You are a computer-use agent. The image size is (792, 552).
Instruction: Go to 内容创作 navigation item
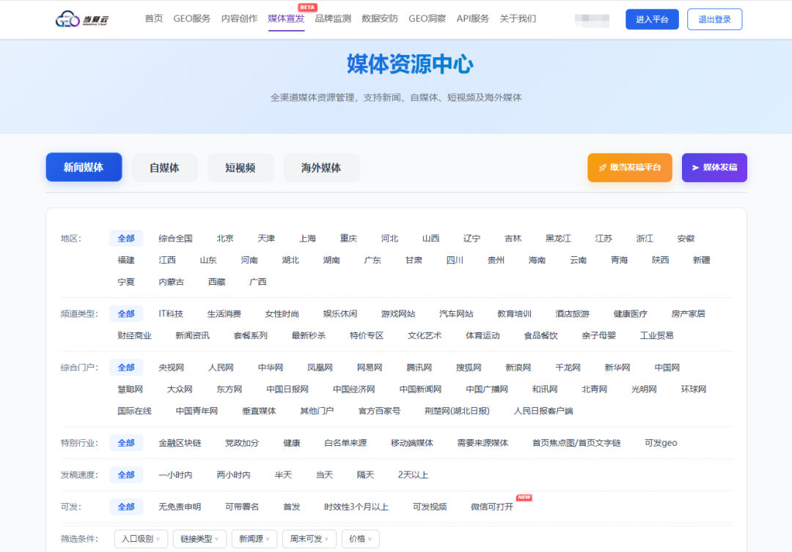pos(239,18)
